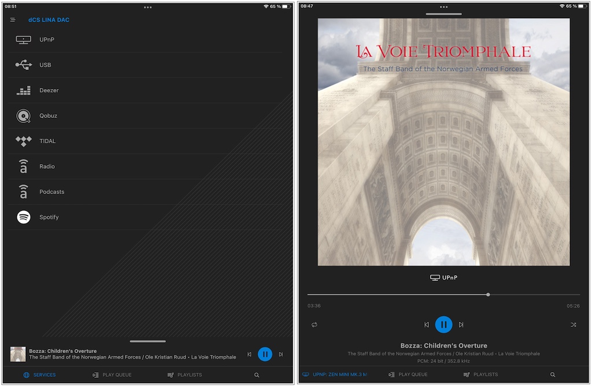
Task: Open UPNP: ZEN MINI MK.3 tab in right screen
Action: point(335,374)
